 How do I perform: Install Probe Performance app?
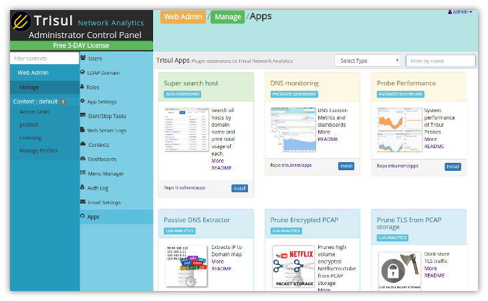[x=453, y=166]
